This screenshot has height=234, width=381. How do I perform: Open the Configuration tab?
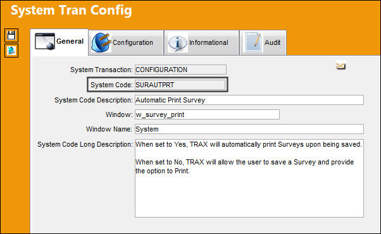click(x=126, y=43)
